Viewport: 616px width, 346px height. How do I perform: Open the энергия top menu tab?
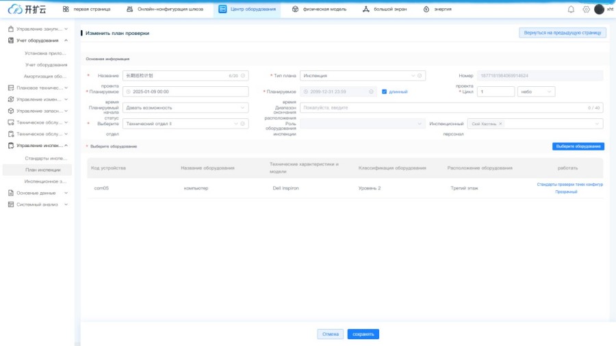click(437, 9)
